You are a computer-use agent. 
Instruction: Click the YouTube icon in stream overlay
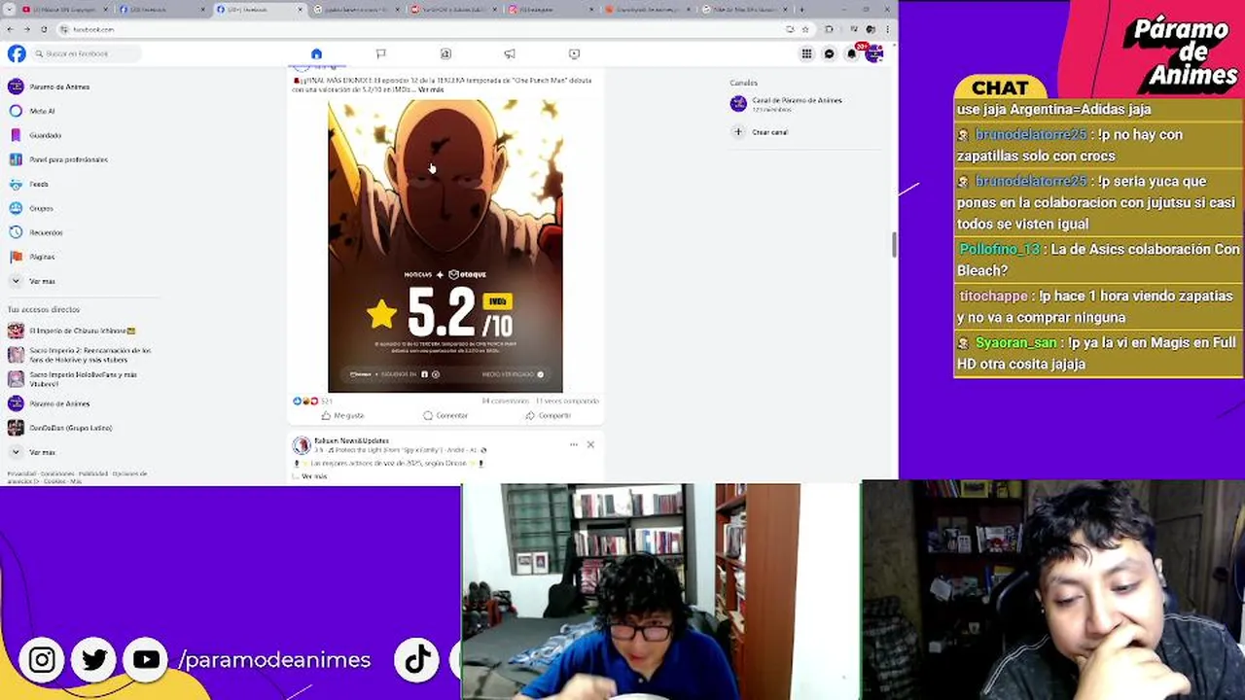146,660
